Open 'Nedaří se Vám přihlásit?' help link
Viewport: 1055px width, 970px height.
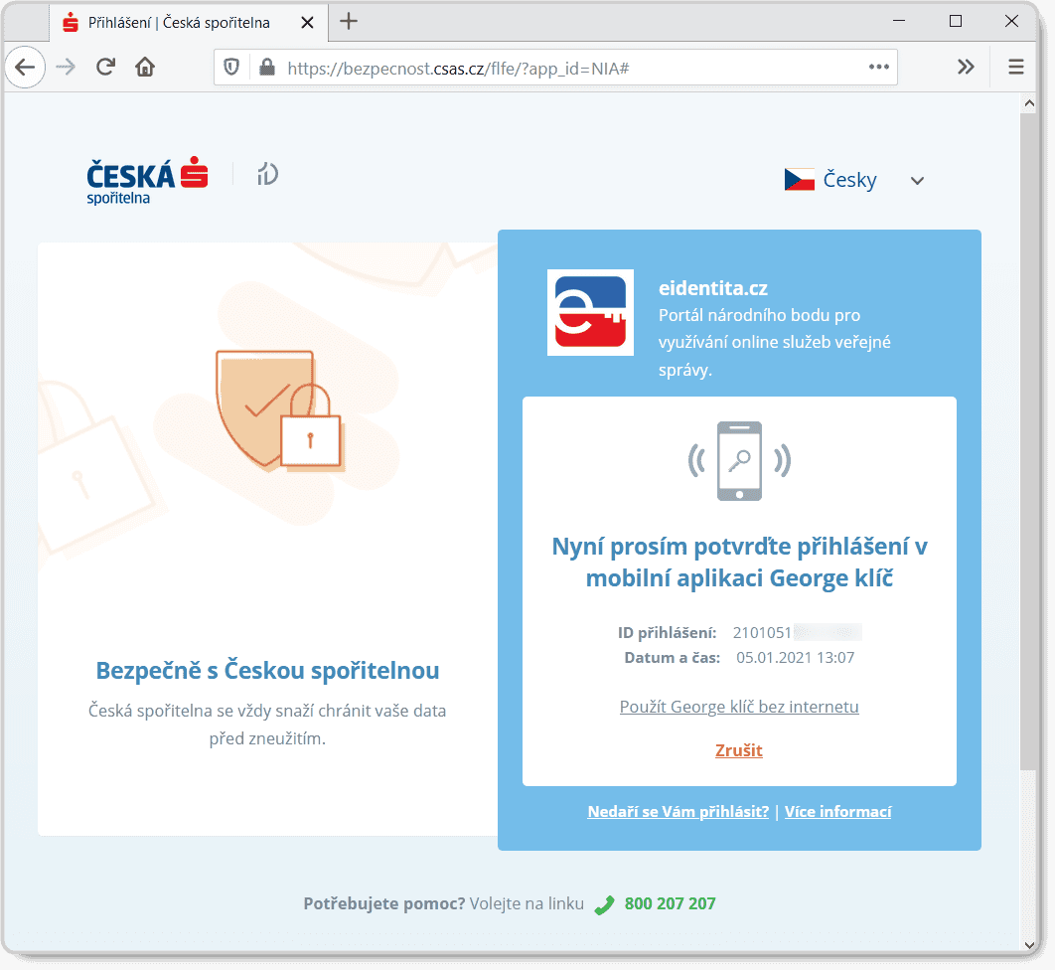click(678, 812)
